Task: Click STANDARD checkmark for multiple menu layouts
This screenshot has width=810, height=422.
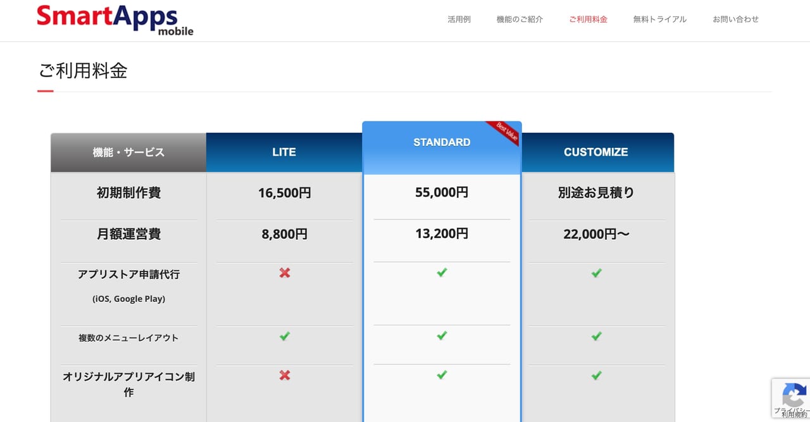Action: (442, 335)
